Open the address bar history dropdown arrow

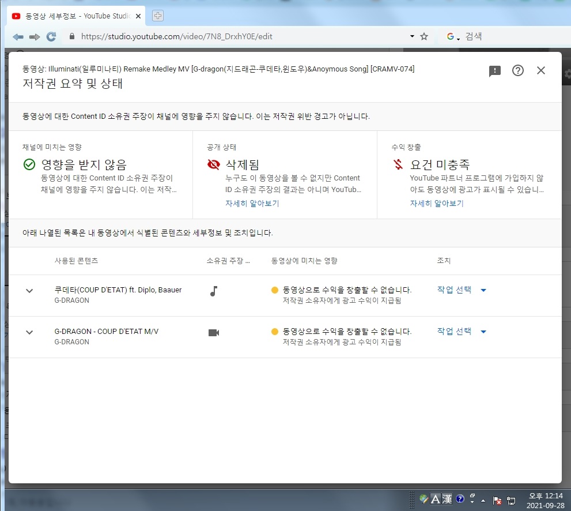click(412, 36)
